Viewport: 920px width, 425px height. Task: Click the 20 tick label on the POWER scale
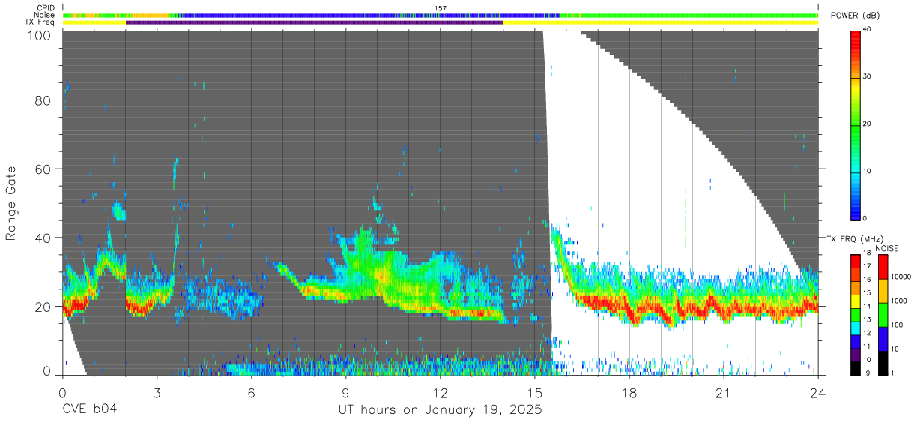pos(867,124)
